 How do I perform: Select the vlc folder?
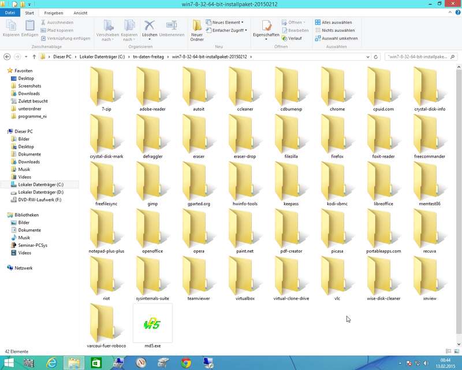[337, 279]
